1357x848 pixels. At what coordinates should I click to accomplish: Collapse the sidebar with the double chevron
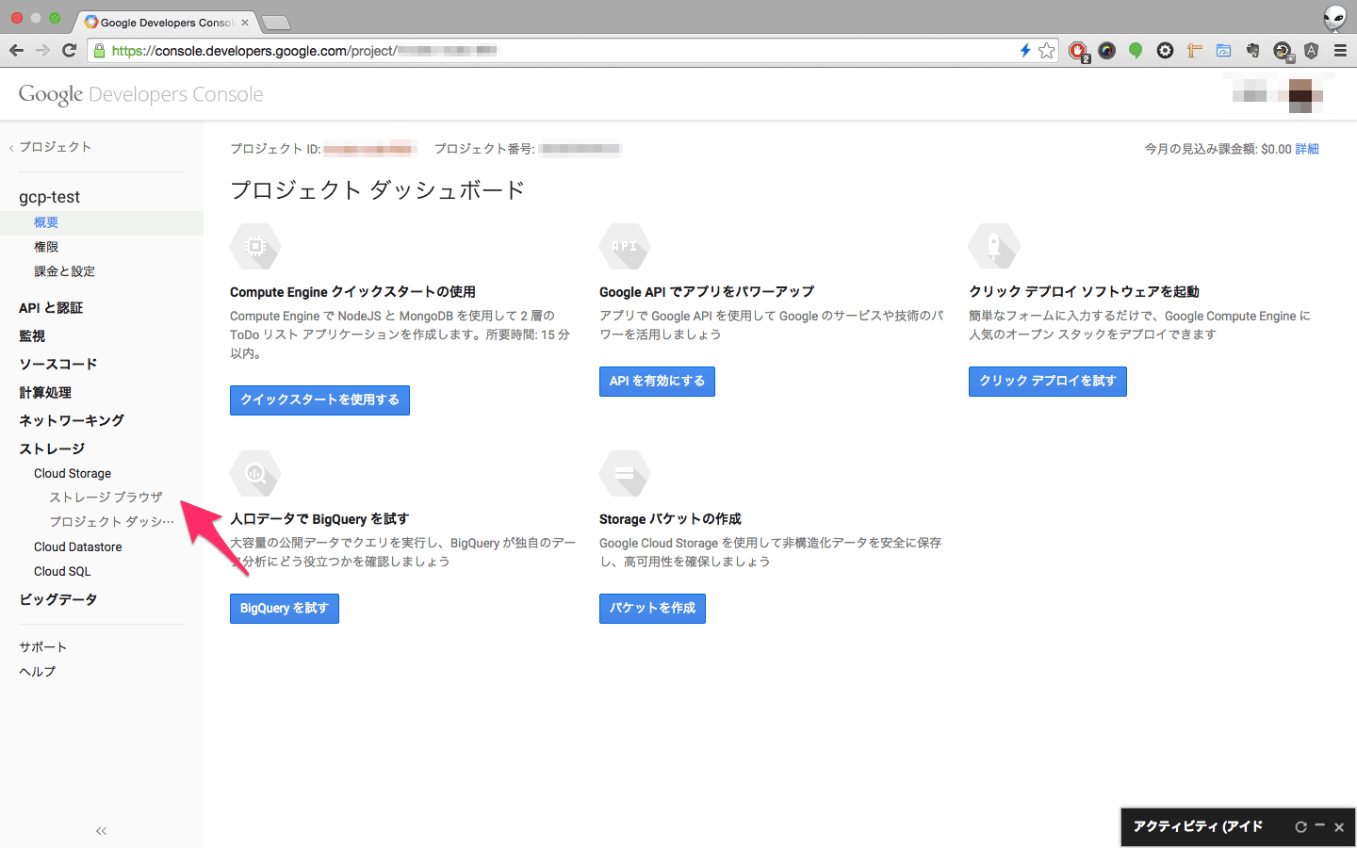pyautogui.click(x=101, y=831)
